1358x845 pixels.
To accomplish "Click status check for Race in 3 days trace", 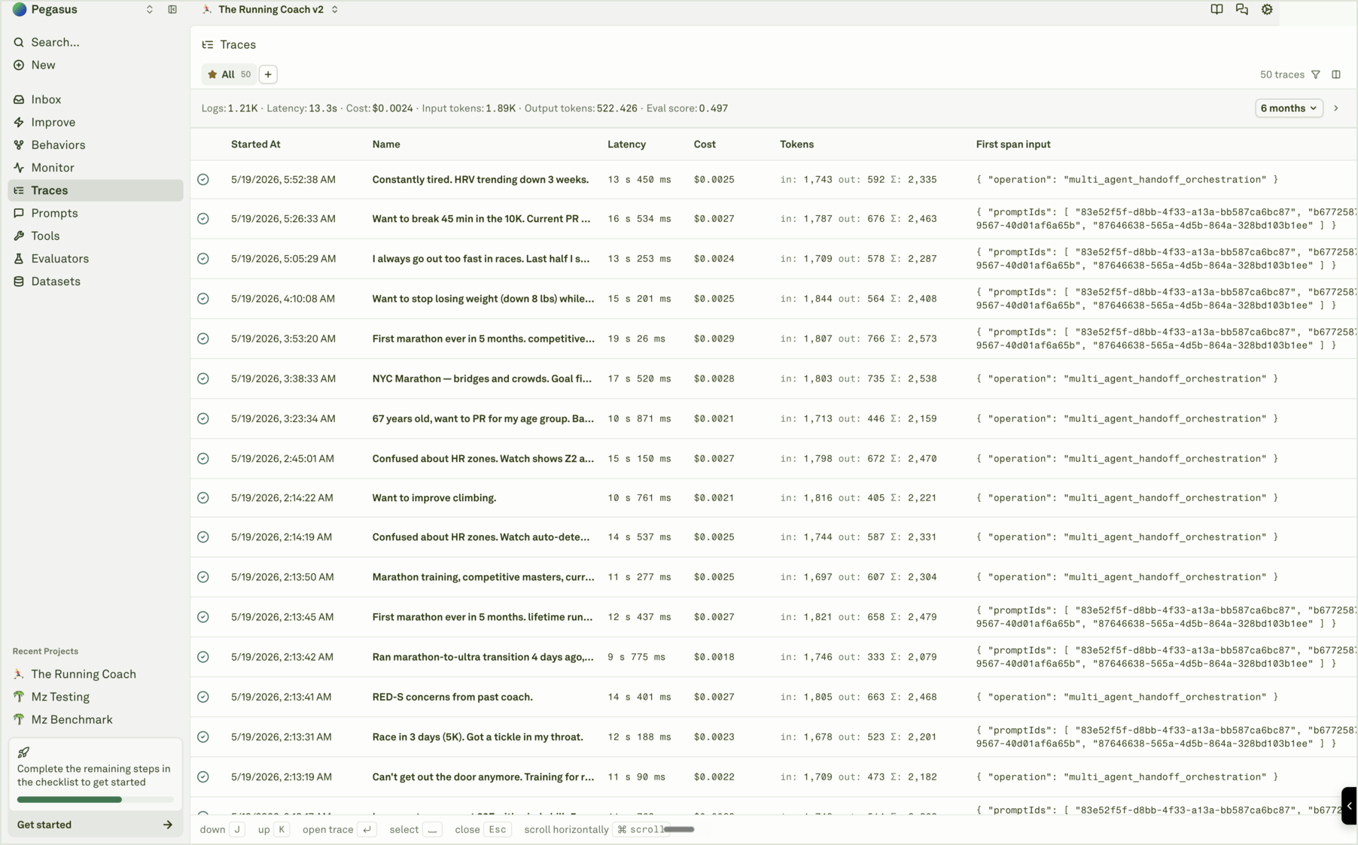I will pyautogui.click(x=203, y=737).
